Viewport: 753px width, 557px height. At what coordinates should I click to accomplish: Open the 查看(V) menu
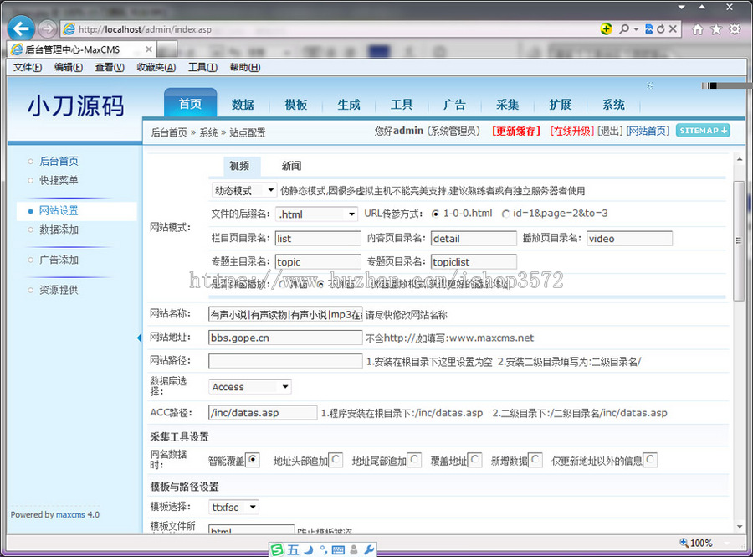110,67
